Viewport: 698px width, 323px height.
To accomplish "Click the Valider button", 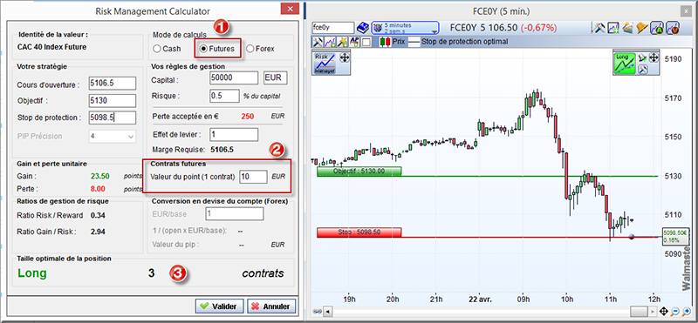I will click(x=220, y=306).
